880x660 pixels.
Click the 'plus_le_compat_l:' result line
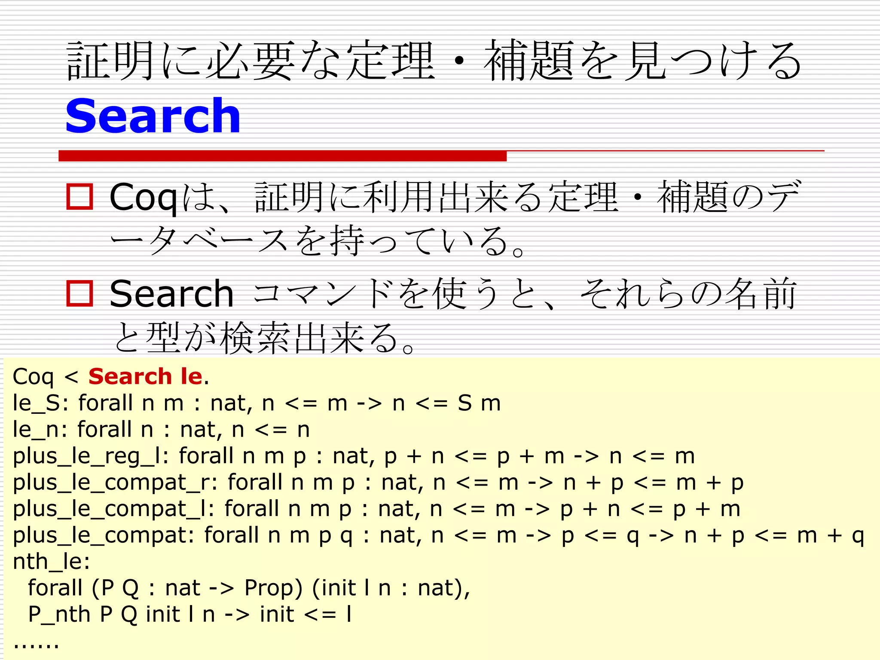click(x=376, y=509)
